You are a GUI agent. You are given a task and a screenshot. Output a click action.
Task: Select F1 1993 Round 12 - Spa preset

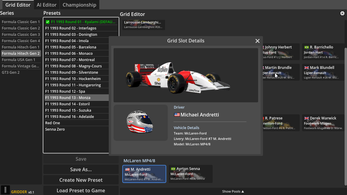point(77,91)
